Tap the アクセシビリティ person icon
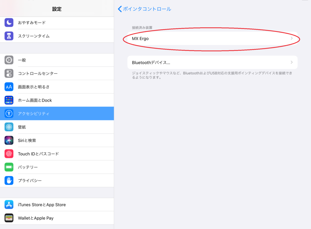This screenshot has height=229, width=311. click(x=8, y=113)
